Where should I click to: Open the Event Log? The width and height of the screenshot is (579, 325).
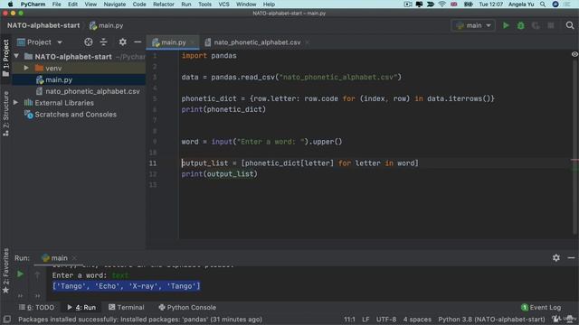tap(541, 307)
